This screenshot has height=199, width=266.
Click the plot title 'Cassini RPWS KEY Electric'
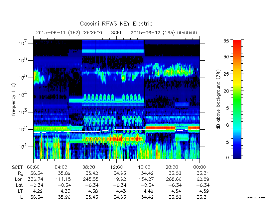[116, 24]
